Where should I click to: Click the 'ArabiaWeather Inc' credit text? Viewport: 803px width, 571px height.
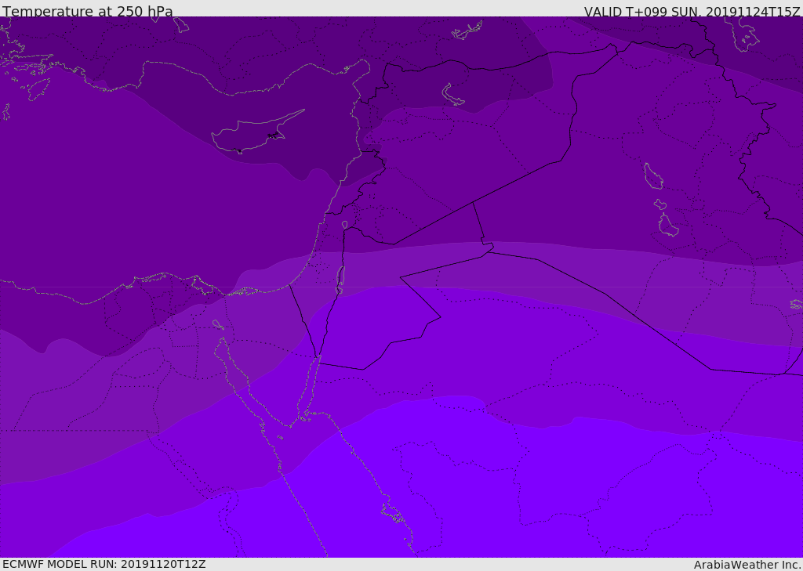(747, 565)
